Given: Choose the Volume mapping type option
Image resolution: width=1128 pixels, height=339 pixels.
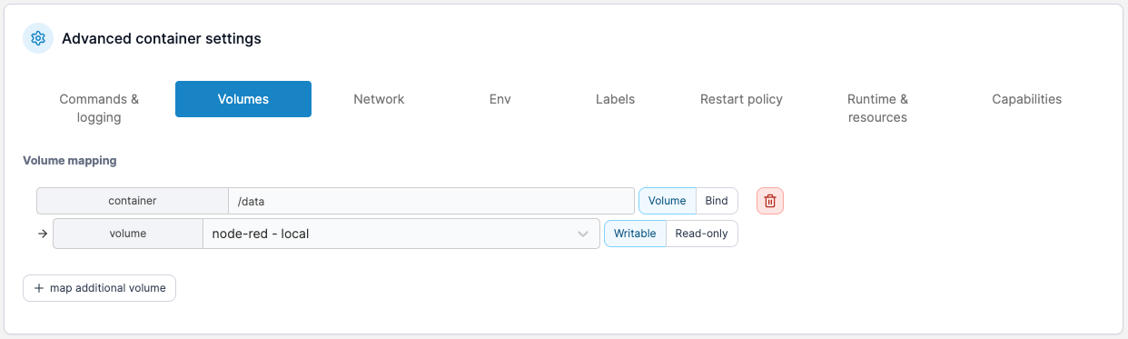Looking at the screenshot, I should (x=668, y=201).
